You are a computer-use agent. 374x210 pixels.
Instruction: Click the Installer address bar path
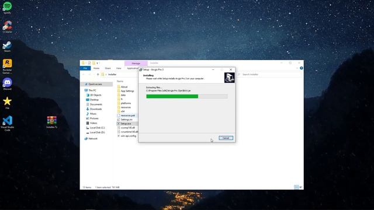pos(112,75)
